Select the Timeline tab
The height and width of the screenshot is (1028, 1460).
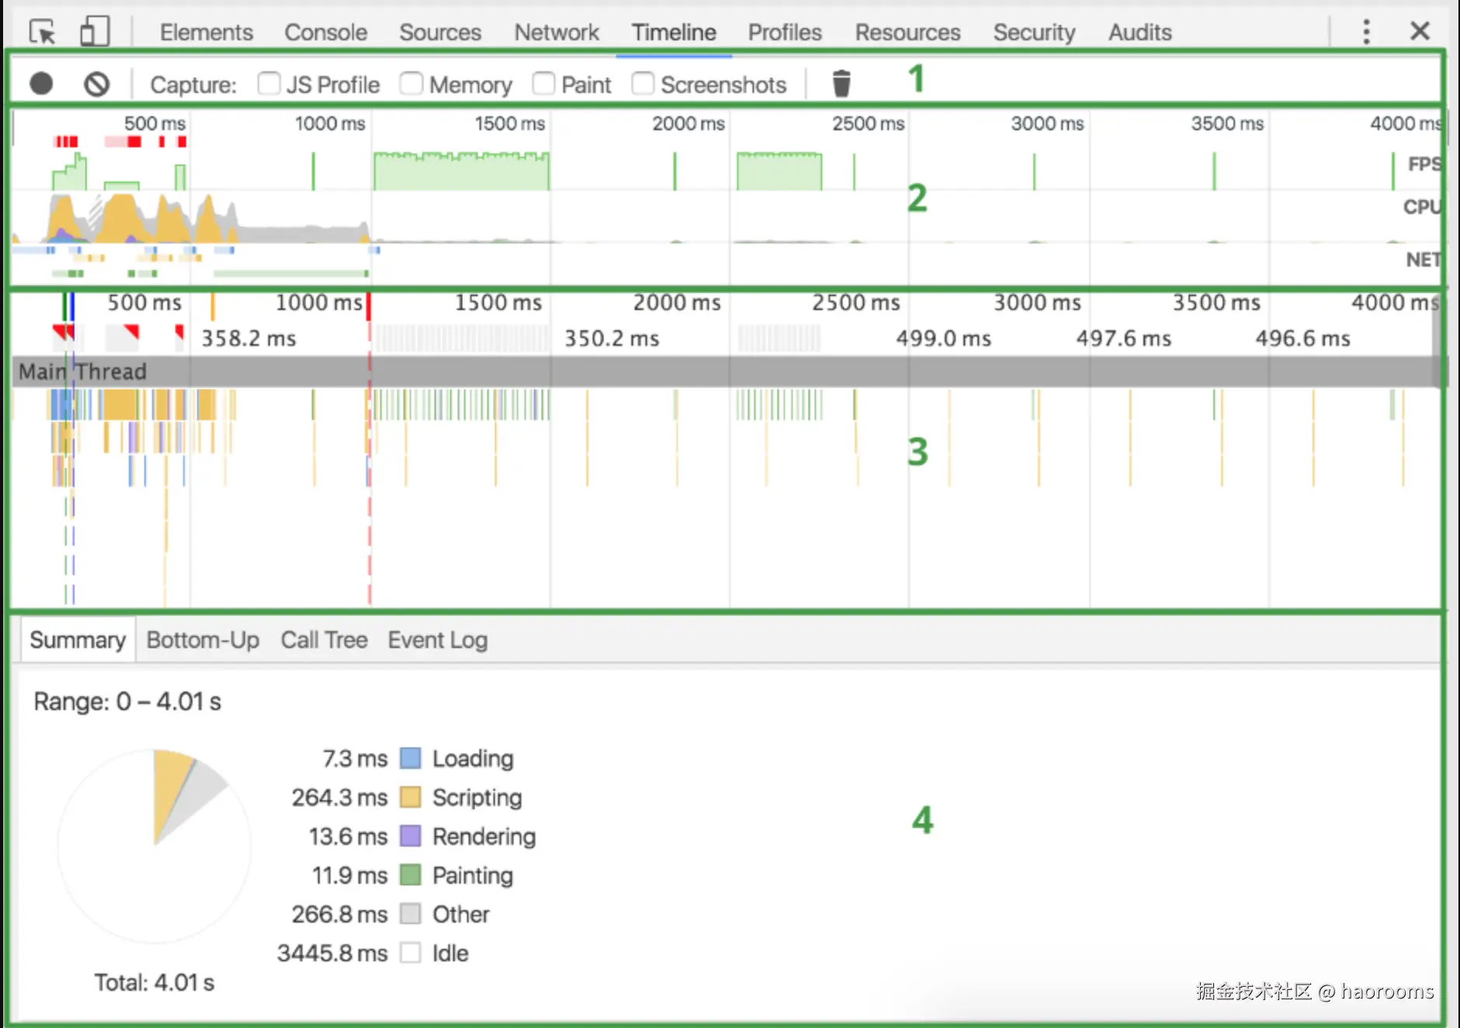click(673, 33)
